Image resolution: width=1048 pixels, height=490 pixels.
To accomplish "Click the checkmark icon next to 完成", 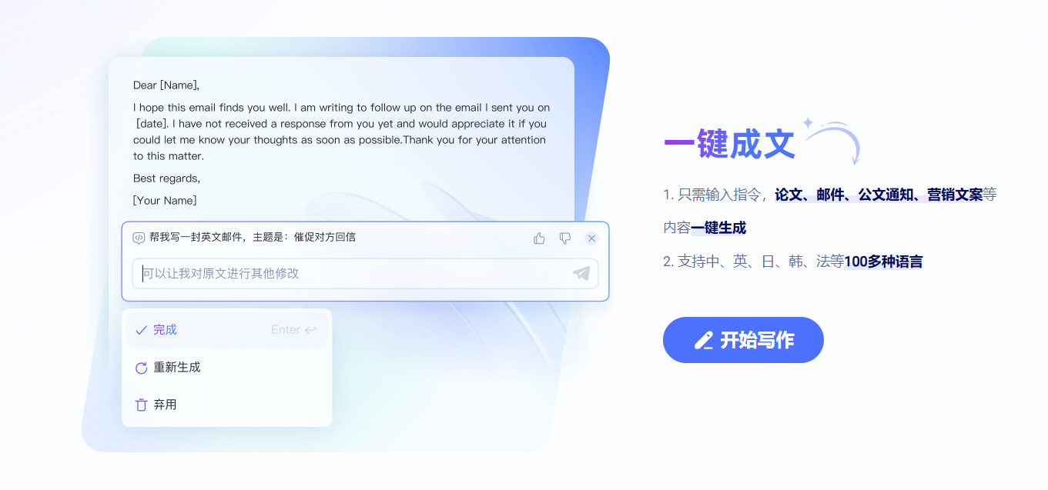I will 141,330.
